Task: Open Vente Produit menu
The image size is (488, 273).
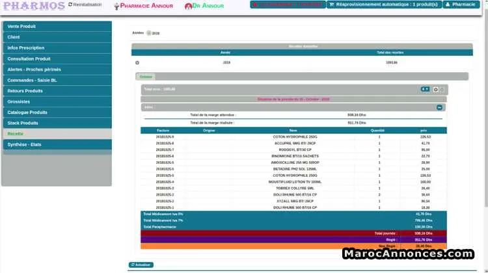Action: click(57, 27)
